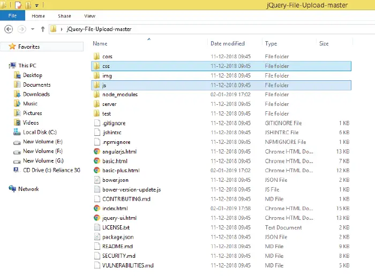The image size is (375, 276).
Task: Select the .npmignore file
Action: [x=116, y=142]
